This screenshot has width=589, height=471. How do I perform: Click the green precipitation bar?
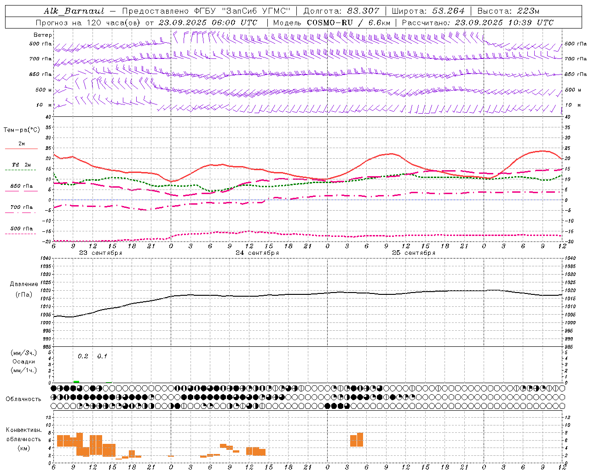(76, 382)
